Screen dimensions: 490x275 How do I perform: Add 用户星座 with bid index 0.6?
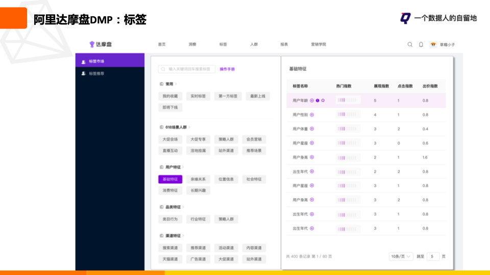[x=311, y=143]
